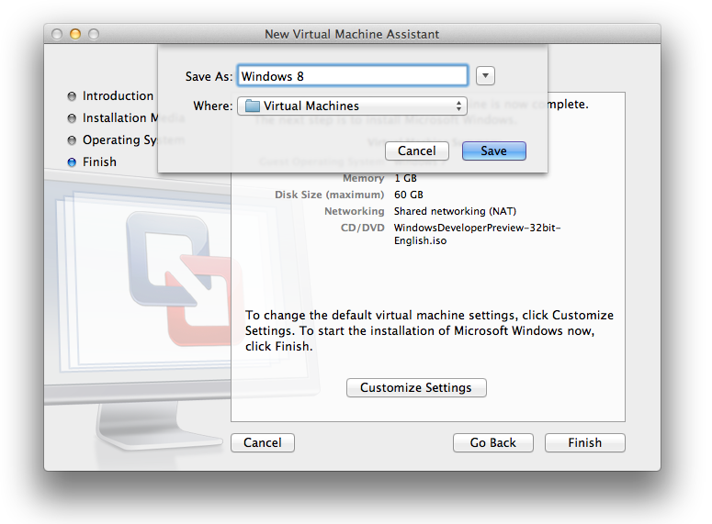This screenshot has width=712, height=524.
Task: Select the Operating System step bullet
Action: 72,140
